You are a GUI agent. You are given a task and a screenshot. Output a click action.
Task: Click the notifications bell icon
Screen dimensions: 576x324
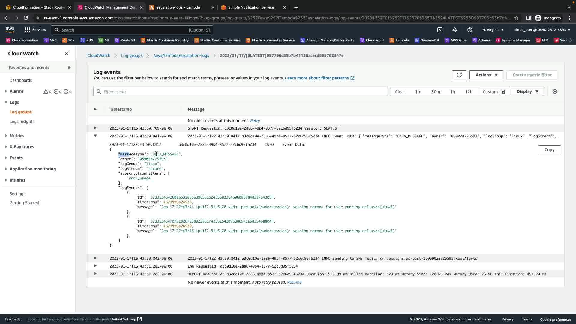(454, 30)
